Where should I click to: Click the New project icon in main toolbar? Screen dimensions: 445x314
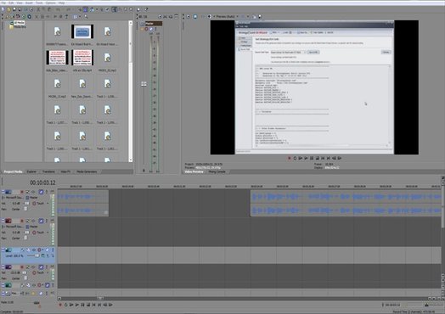point(3,9)
